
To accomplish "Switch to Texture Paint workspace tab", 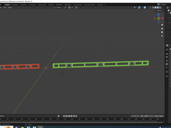I will [x=42, y=5].
